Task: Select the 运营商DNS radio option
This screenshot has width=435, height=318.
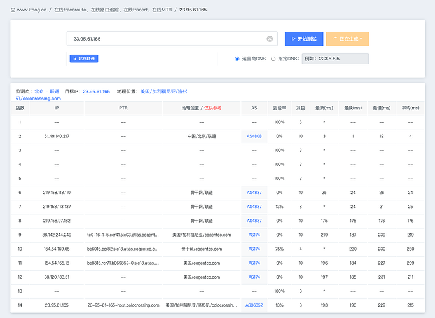Action: pos(237,59)
